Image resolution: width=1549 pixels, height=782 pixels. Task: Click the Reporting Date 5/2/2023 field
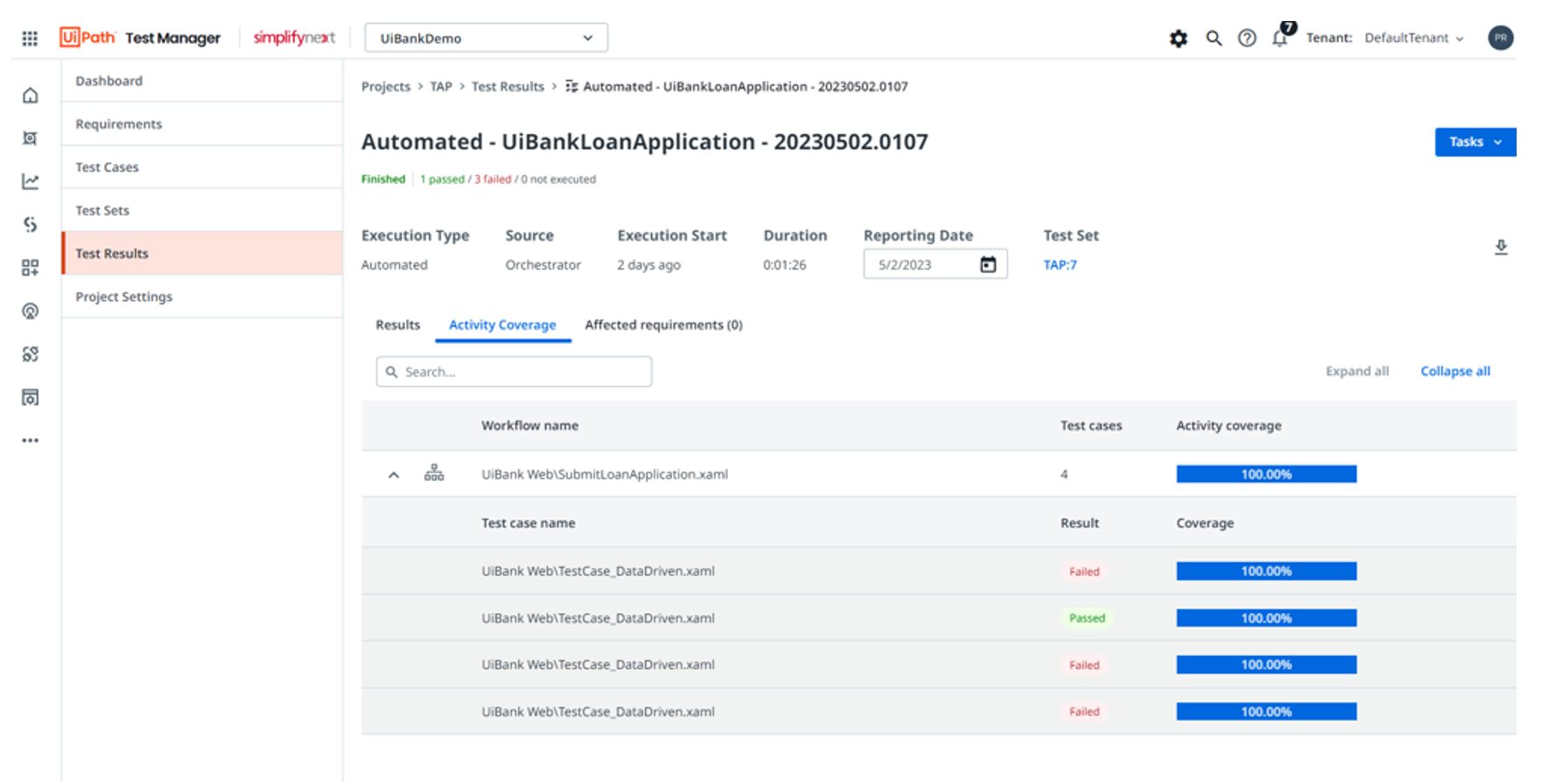(935, 264)
